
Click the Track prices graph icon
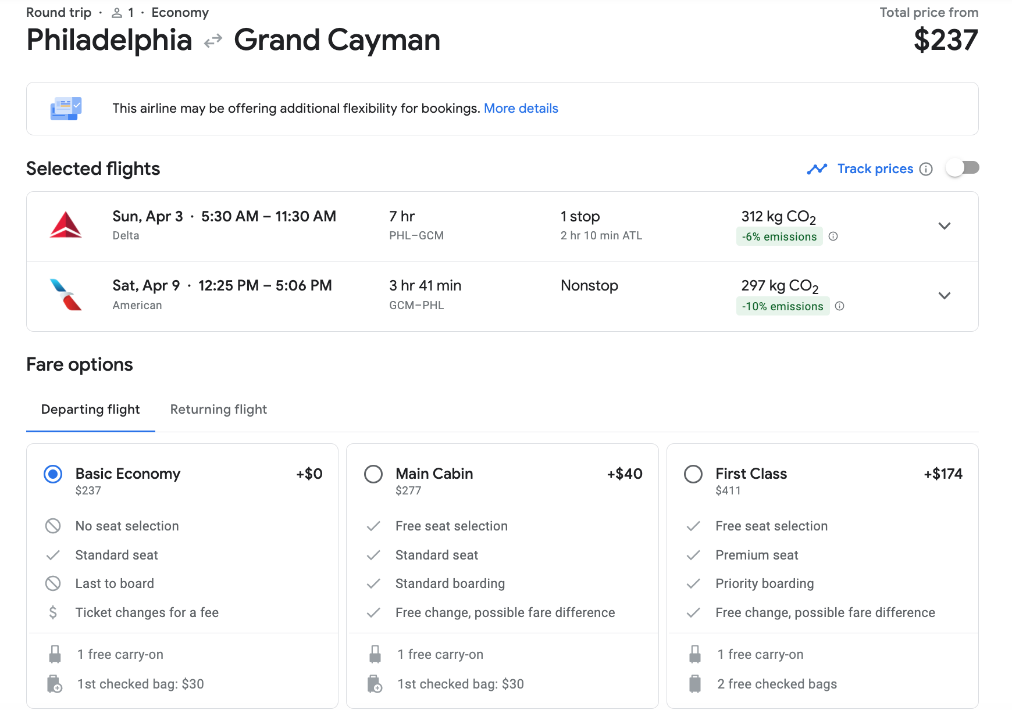point(817,169)
